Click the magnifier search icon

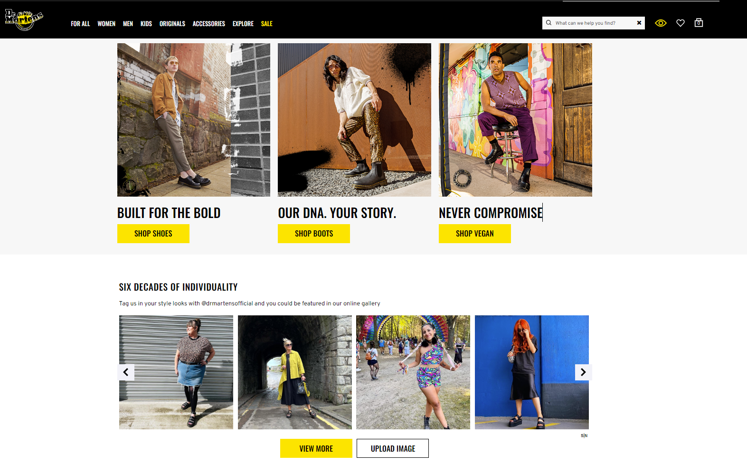pos(549,23)
